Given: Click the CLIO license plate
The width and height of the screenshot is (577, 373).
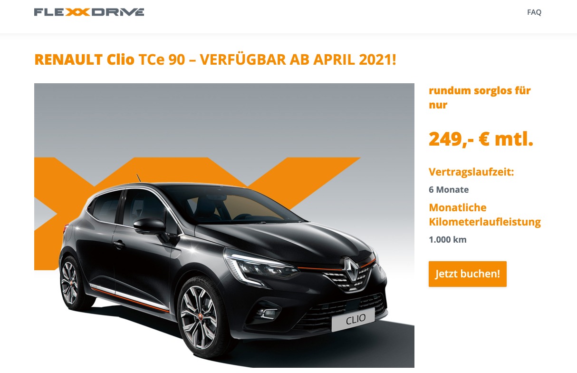Looking at the screenshot, I should click(353, 319).
